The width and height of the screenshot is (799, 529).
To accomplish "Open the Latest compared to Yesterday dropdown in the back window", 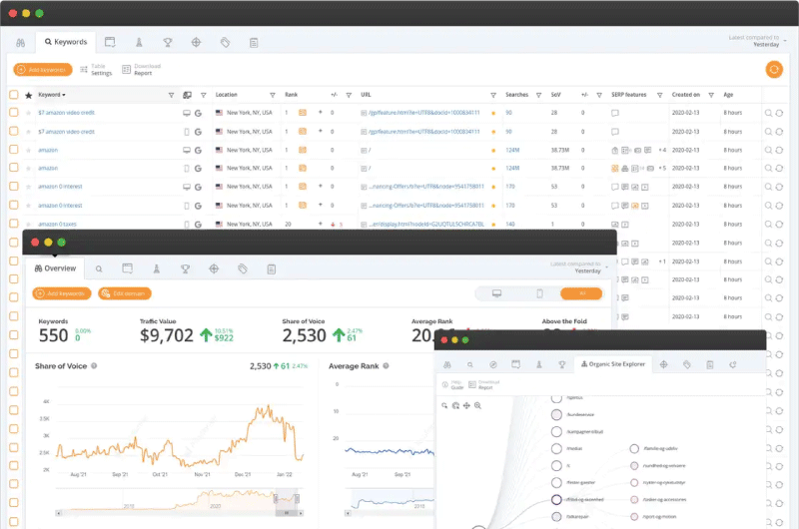I will click(757, 41).
